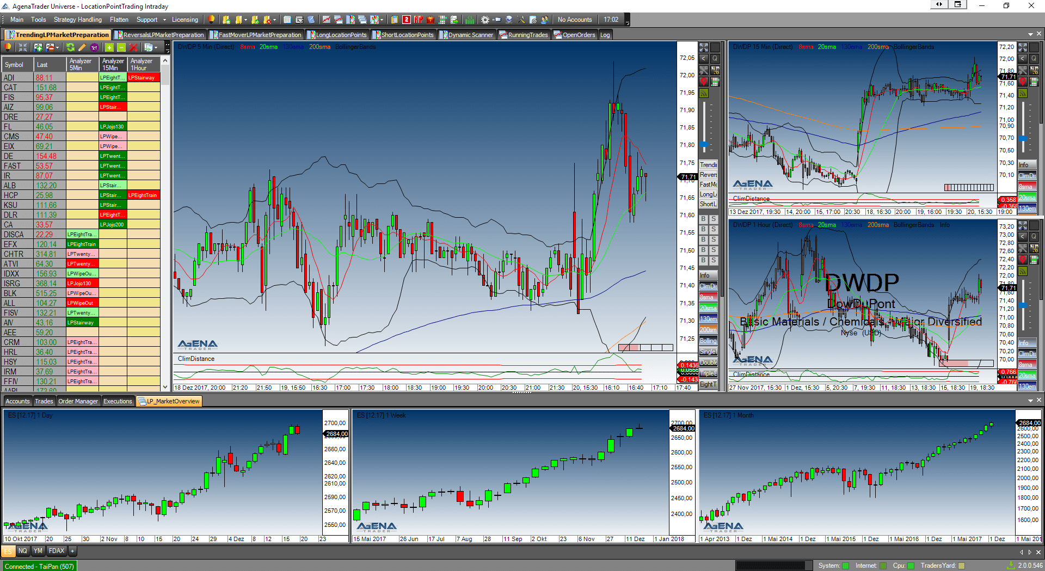
Task: Click the NQ instrument button
Action: [22, 551]
